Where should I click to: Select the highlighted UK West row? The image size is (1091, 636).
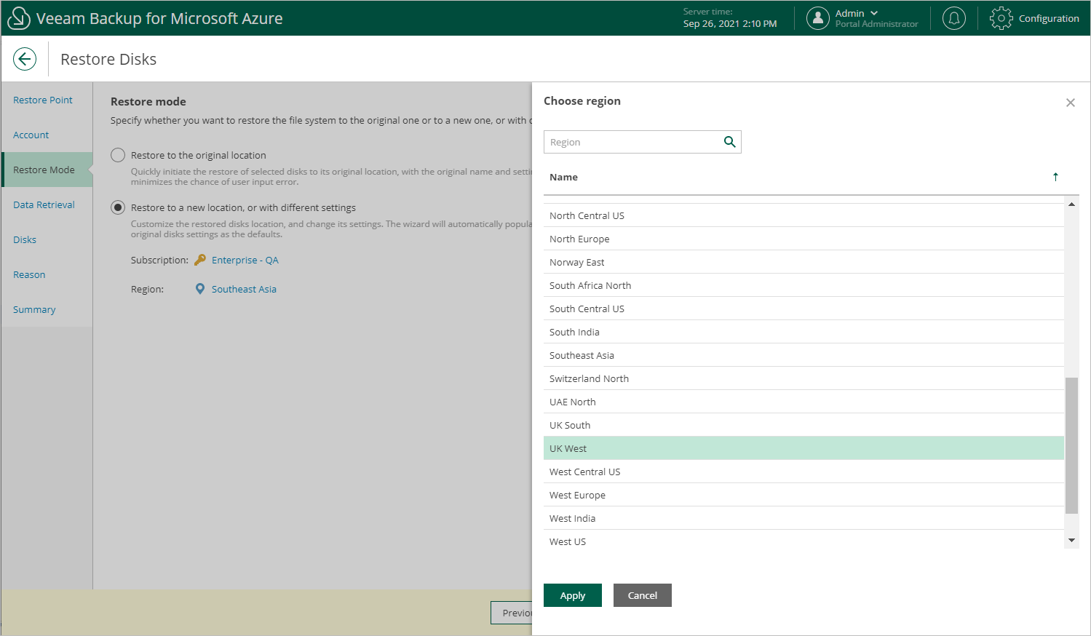[804, 448]
